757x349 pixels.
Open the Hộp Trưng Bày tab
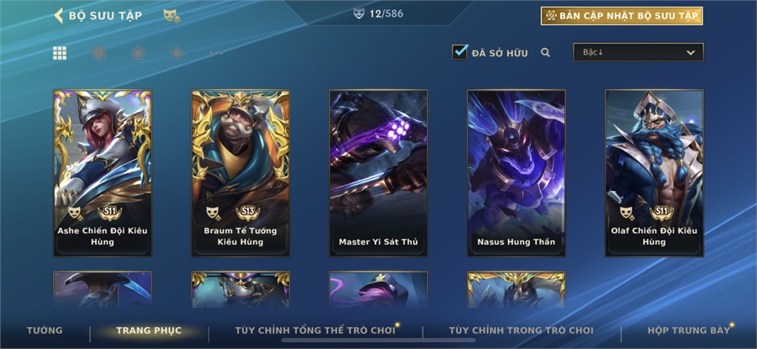pos(689,330)
